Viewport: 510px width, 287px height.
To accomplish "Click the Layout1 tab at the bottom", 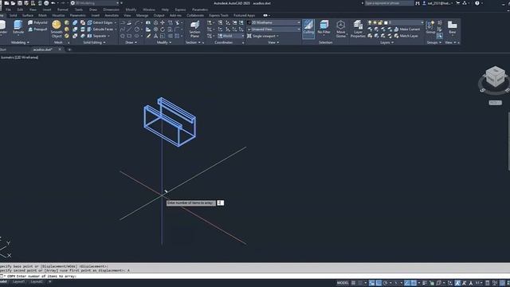I will tap(18, 281).
